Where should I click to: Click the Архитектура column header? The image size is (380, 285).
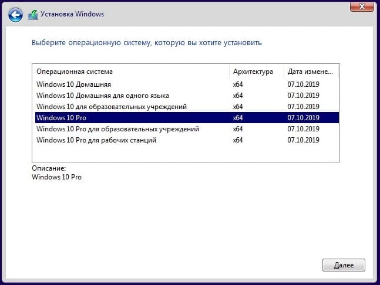pyautogui.click(x=257, y=72)
